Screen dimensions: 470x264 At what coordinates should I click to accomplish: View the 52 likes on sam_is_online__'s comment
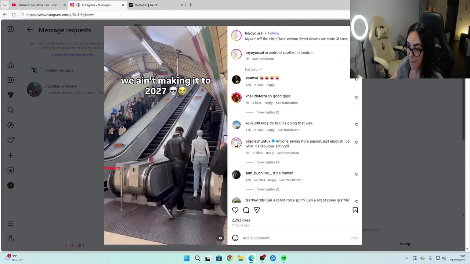[x=259, y=180]
